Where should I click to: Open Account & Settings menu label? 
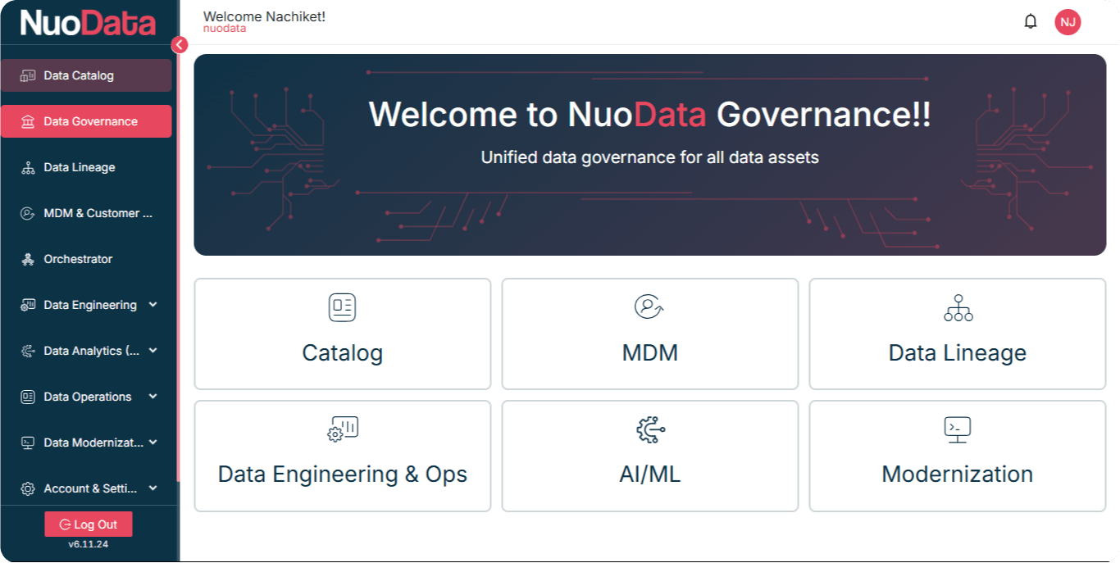90,488
